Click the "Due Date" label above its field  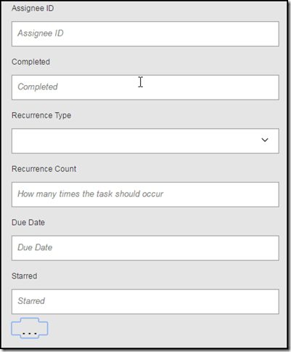click(28, 223)
